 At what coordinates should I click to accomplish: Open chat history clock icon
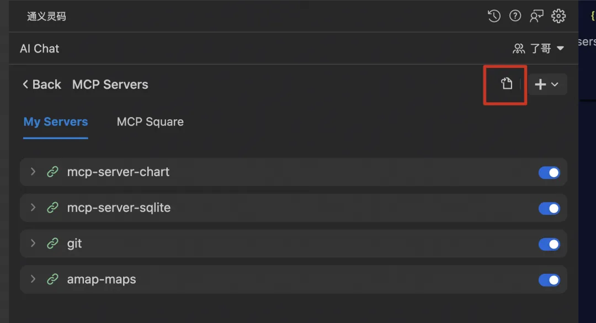[x=494, y=16]
